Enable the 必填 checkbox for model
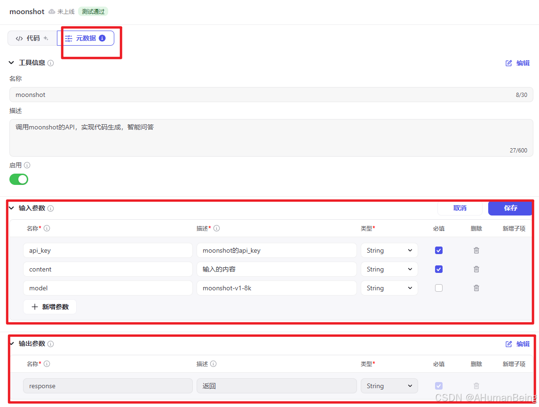This screenshot has width=539, height=407. point(438,287)
